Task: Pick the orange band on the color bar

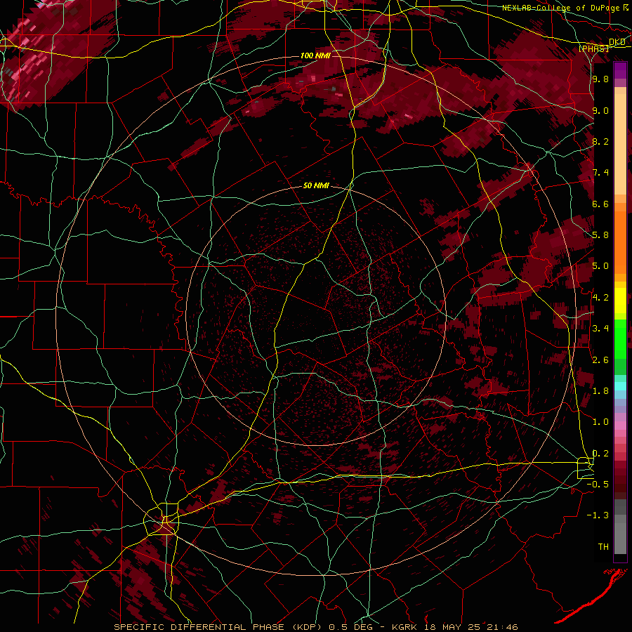Action: (x=620, y=243)
